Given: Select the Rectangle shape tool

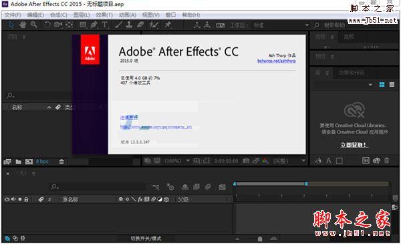Looking at the screenshot, I should pyautogui.click(x=83, y=25).
